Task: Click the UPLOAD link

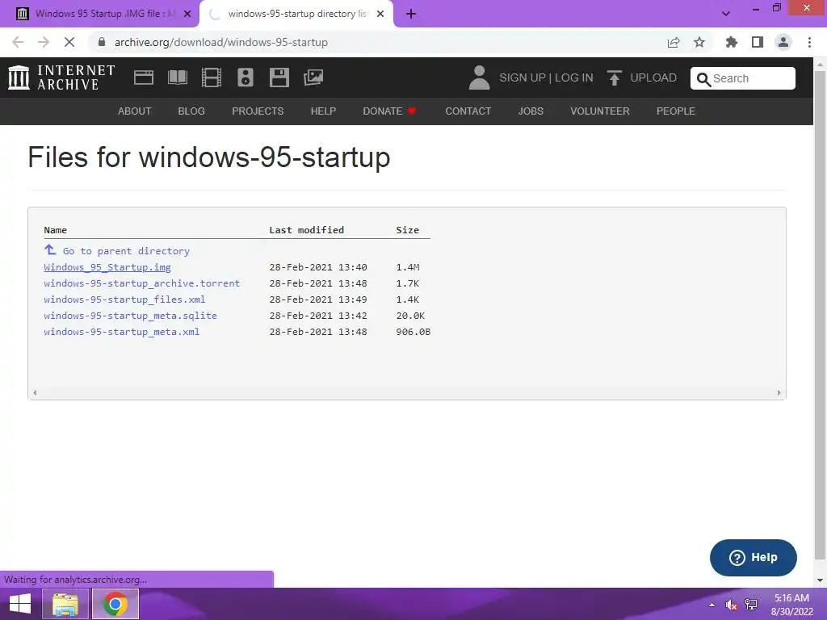Action: pyautogui.click(x=653, y=77)
